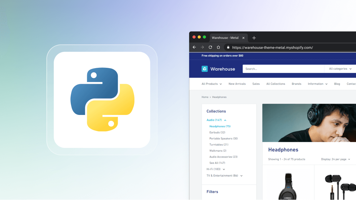Click the browser forward arrow
This screenshot has height=200, width=356.
tap(202, 47)
